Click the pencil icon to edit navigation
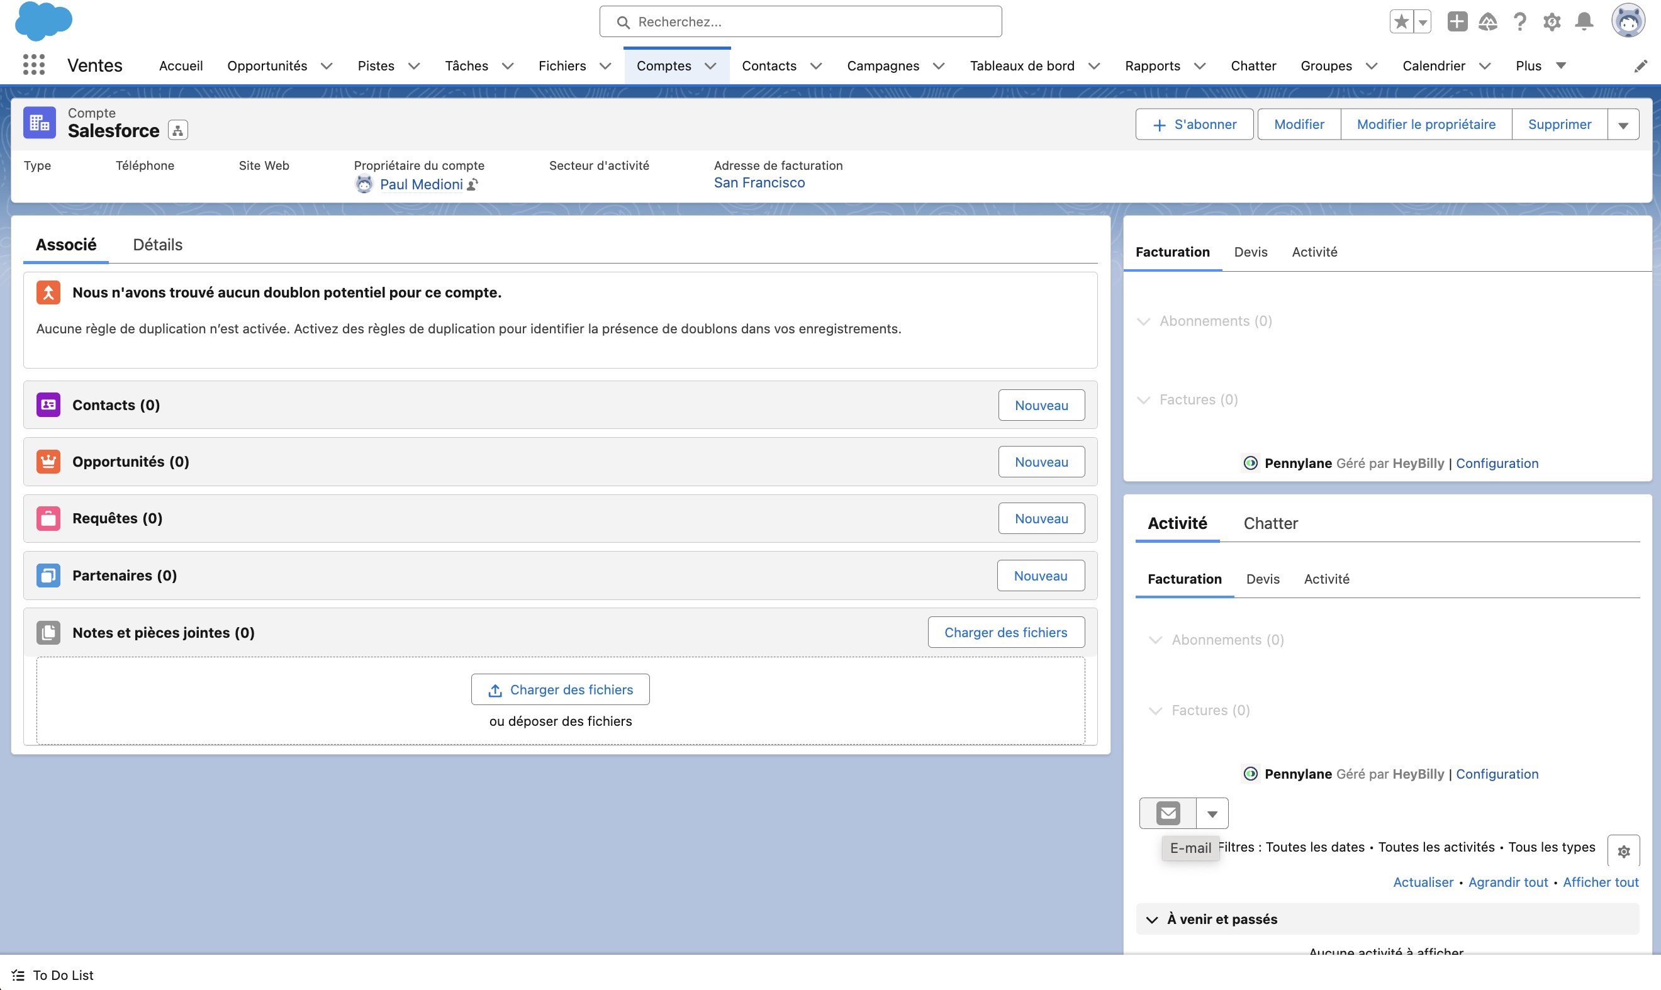Viewport: 1661px width, 990px height. (x=1640, y=65)
